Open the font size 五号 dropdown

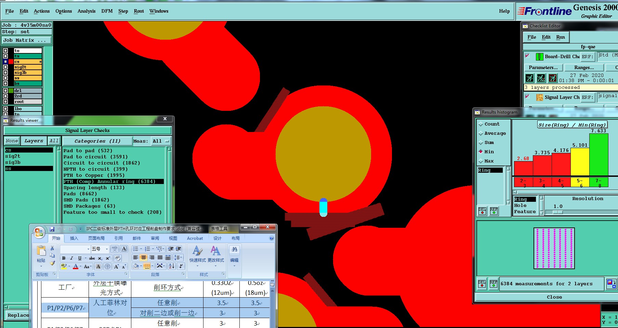pyautogui.click(x=107, y=249)
